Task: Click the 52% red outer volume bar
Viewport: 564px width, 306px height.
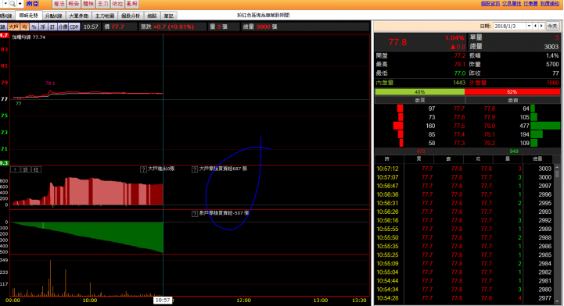Action: (512, 92)
